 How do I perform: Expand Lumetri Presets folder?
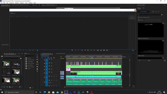[25, 60]
